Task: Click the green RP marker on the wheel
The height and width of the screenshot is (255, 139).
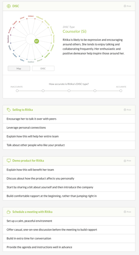Action: (x=37, y=41)
